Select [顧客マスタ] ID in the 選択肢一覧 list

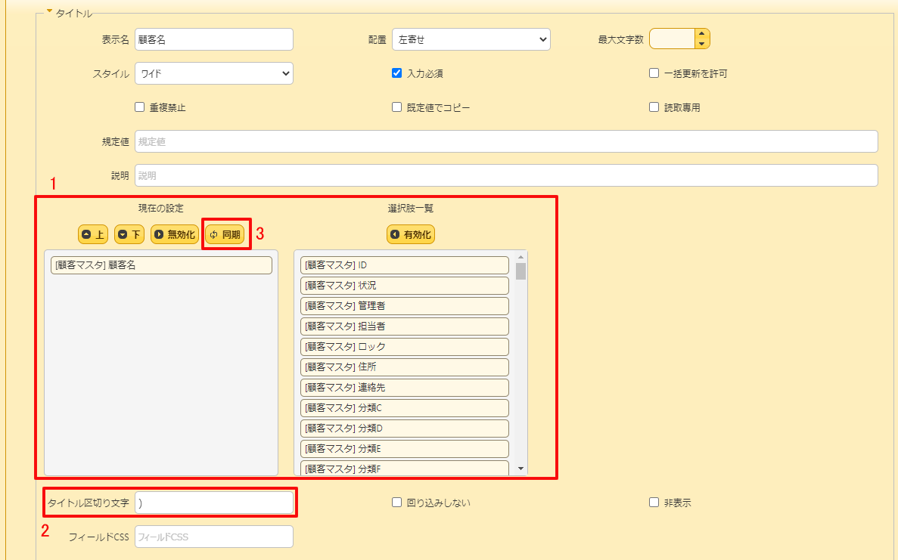(x=404, y=265)
